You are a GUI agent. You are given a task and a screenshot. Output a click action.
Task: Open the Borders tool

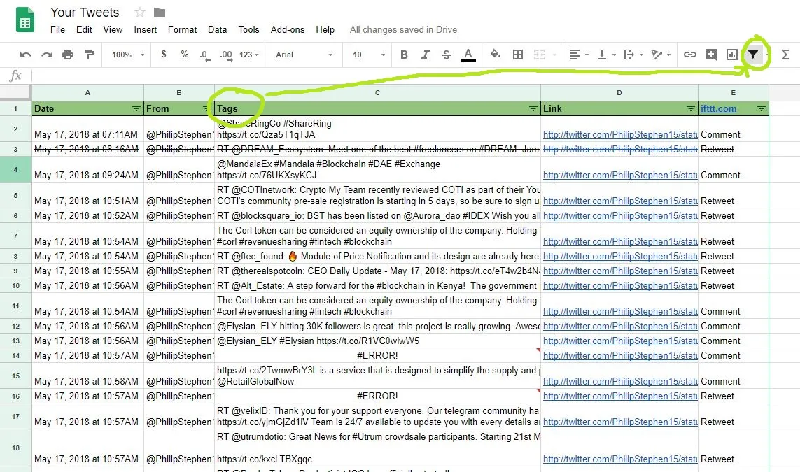click(518, 55)
